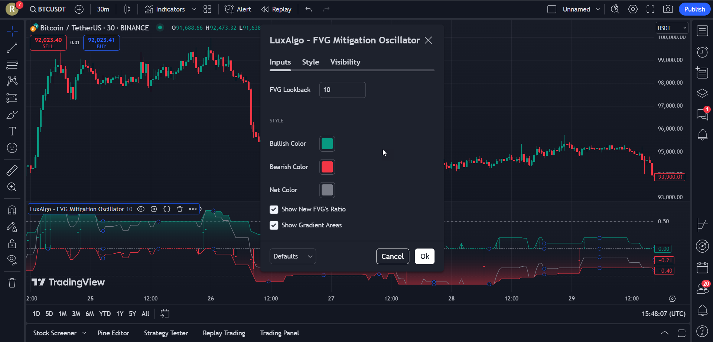This screenshot has height=342, width=713.
Task: Delete the indicator from its legend
Action: coord(180,209)
